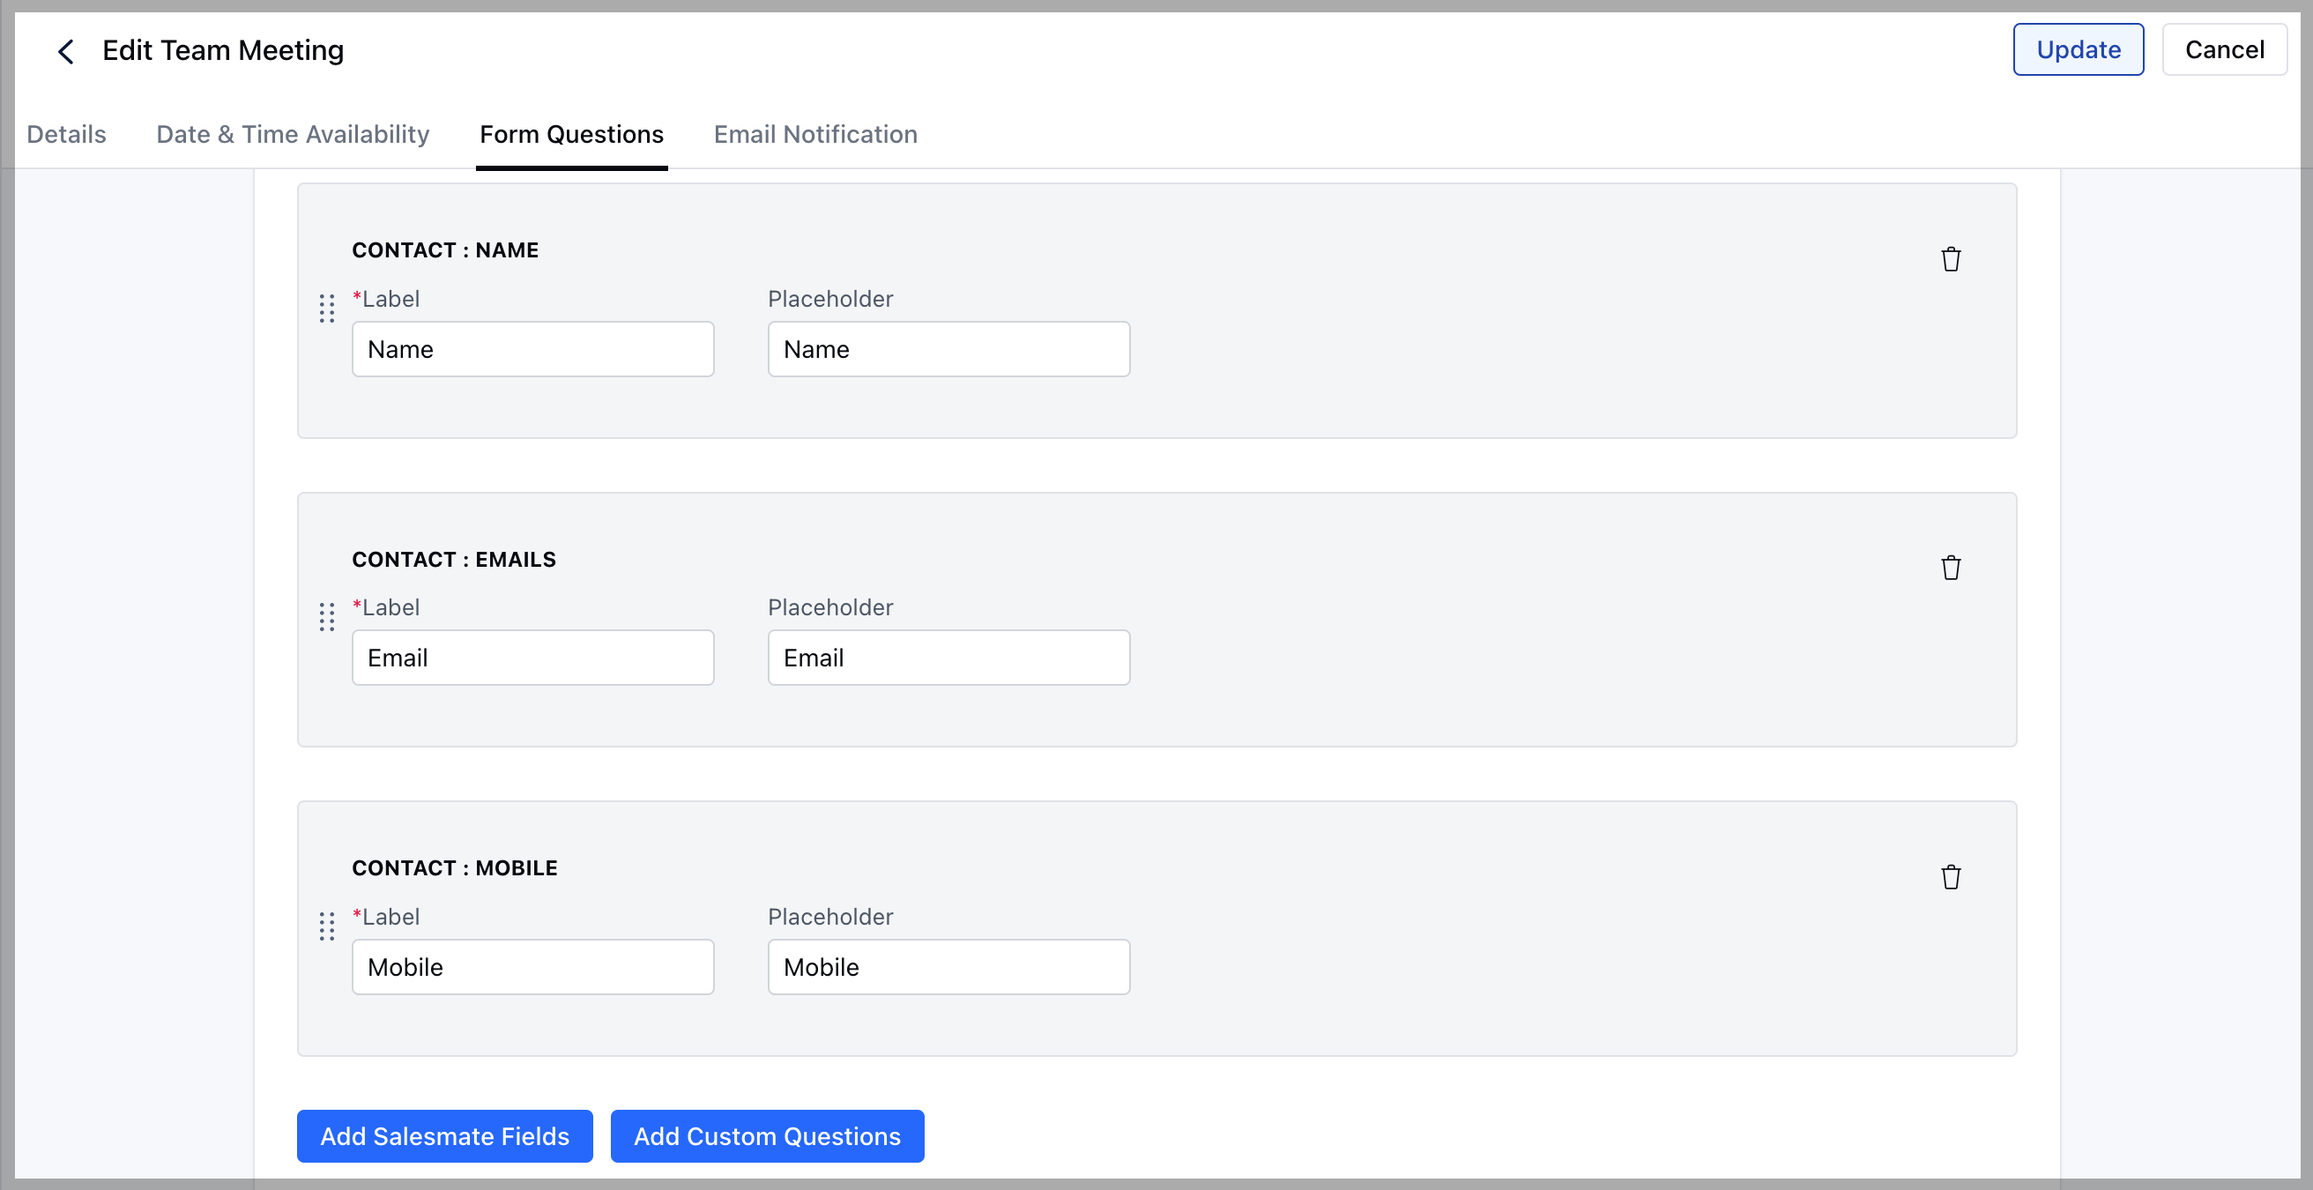Click the Update button
The height and width of the screenshot is (1190, 2313).
tap(2078, 49)
